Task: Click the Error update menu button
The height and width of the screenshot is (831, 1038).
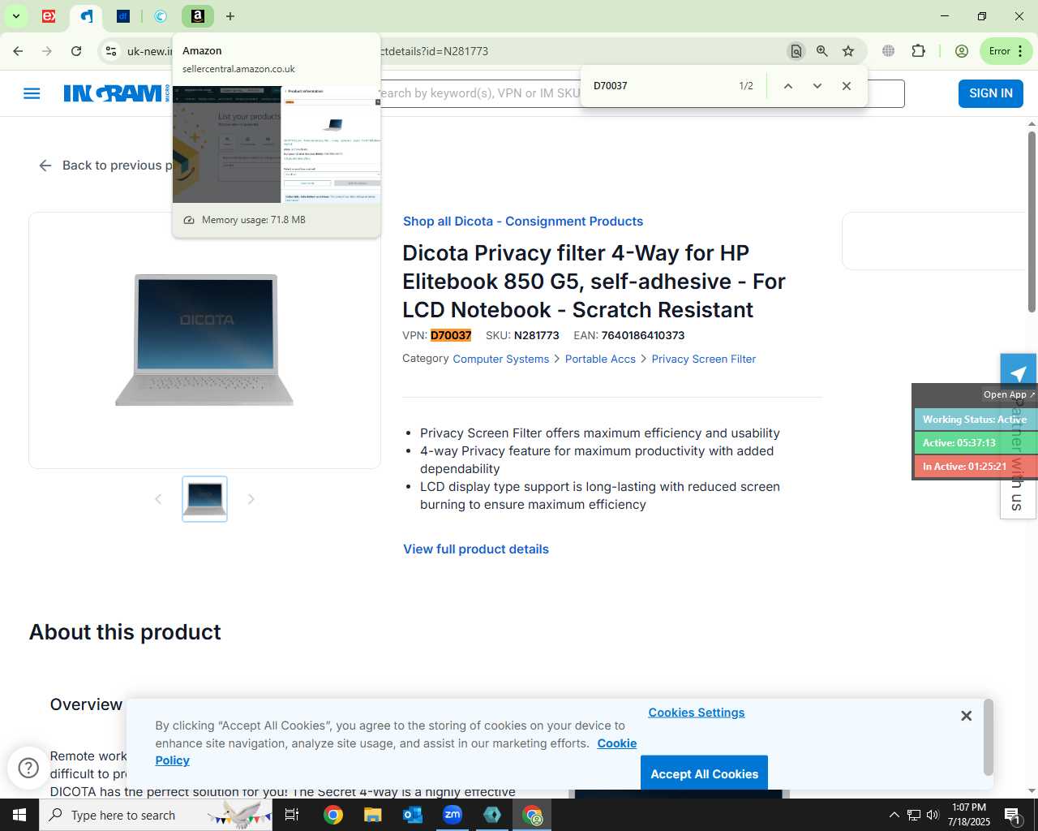Action: 1006,51
